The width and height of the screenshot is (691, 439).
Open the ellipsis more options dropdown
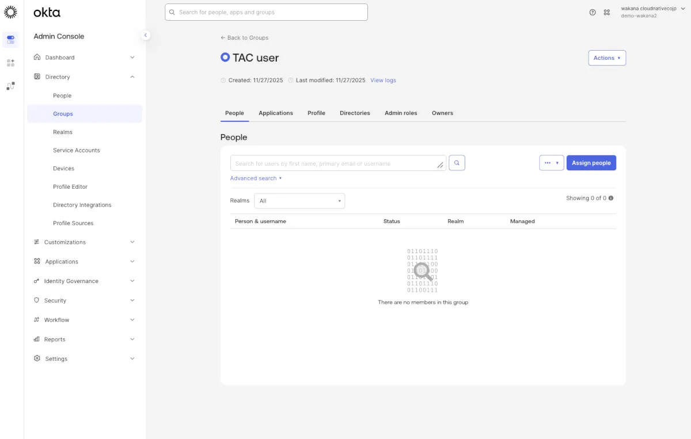point(551,163)
